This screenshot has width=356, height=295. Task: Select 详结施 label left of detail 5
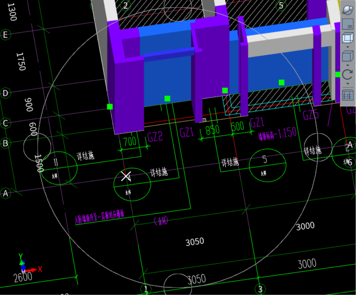point(230,162)
